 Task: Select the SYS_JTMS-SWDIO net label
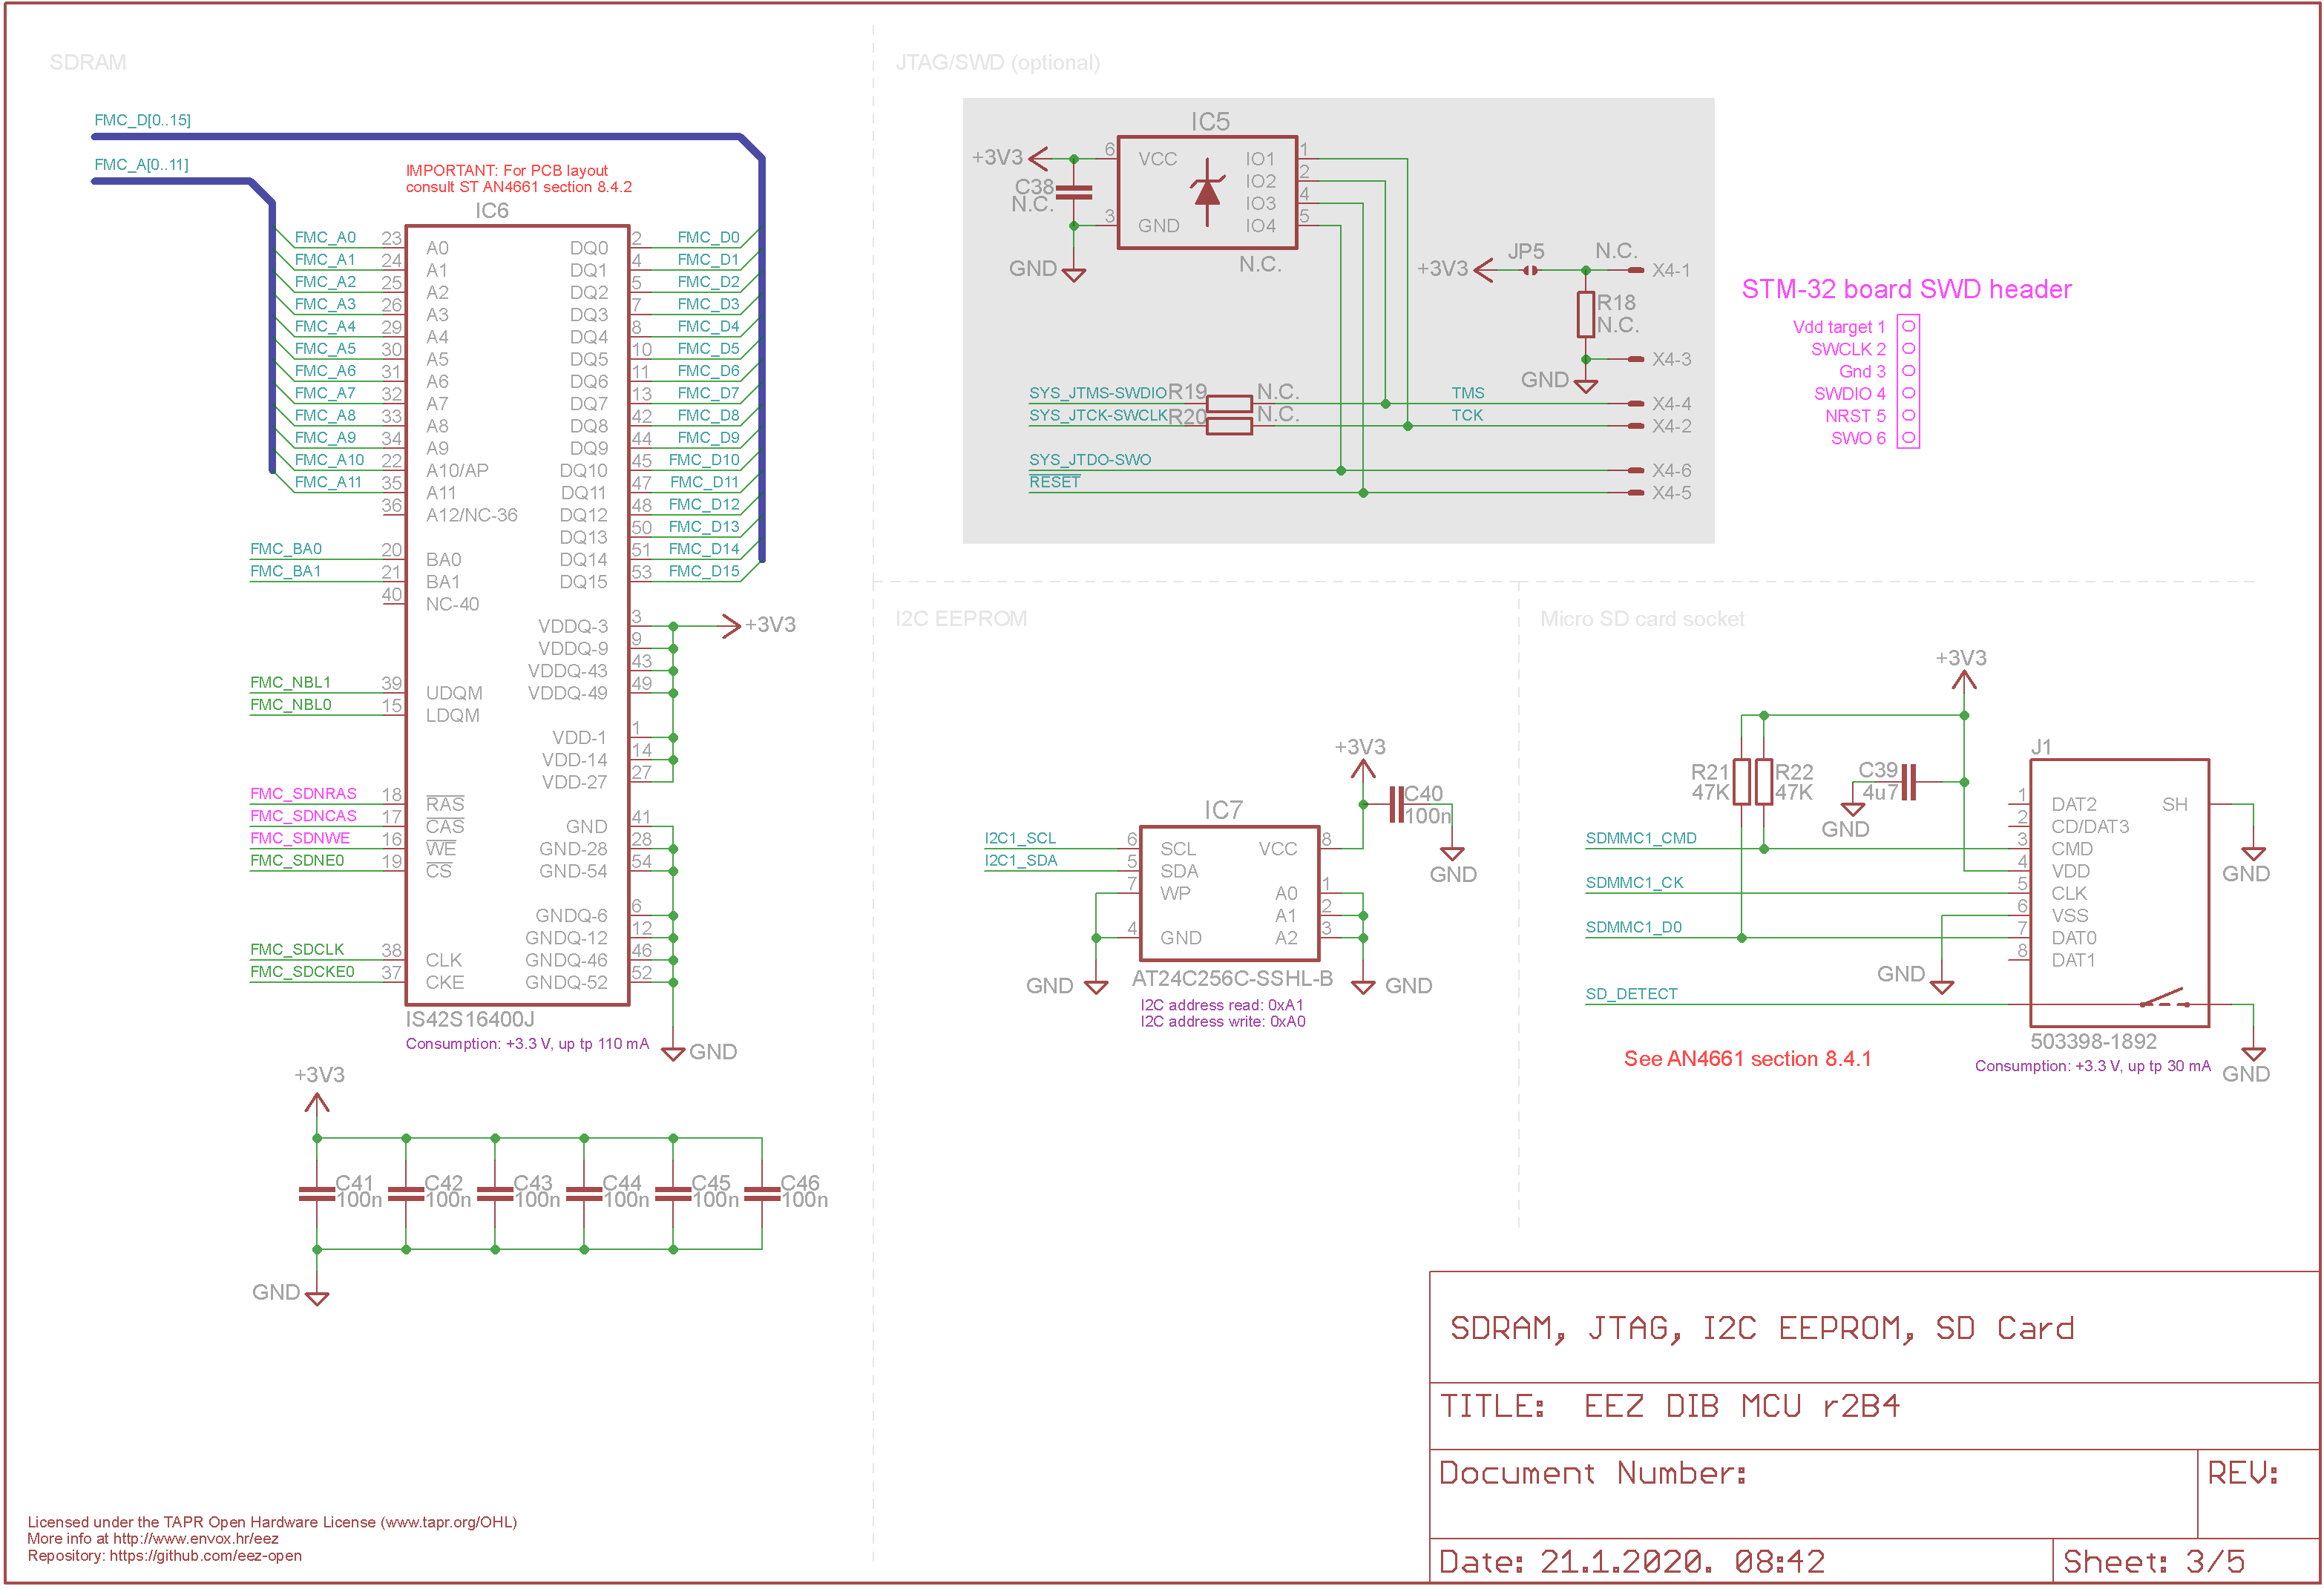coord(1098,393)
